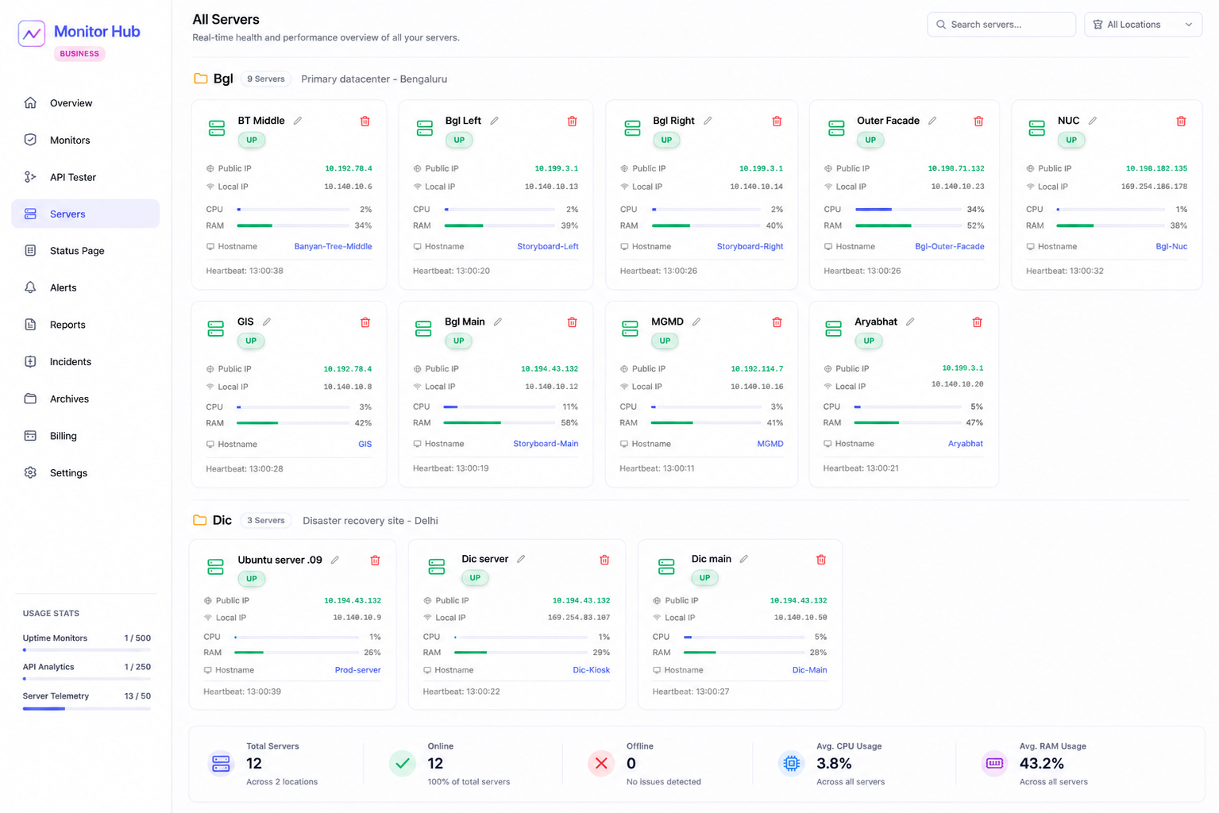This screenshot has width=1219, height=813.
Task: Click the Storyboard-Left hostname link
Action: pos(547,247)
